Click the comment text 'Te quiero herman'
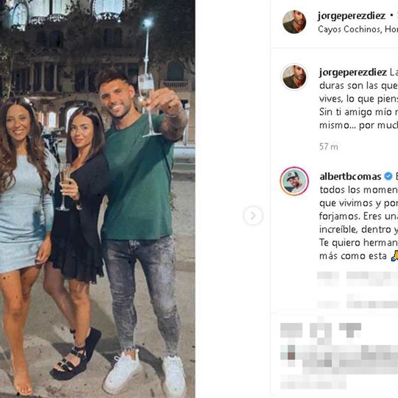The height and width of the screenshot is (398, 398). coord(358,243)
